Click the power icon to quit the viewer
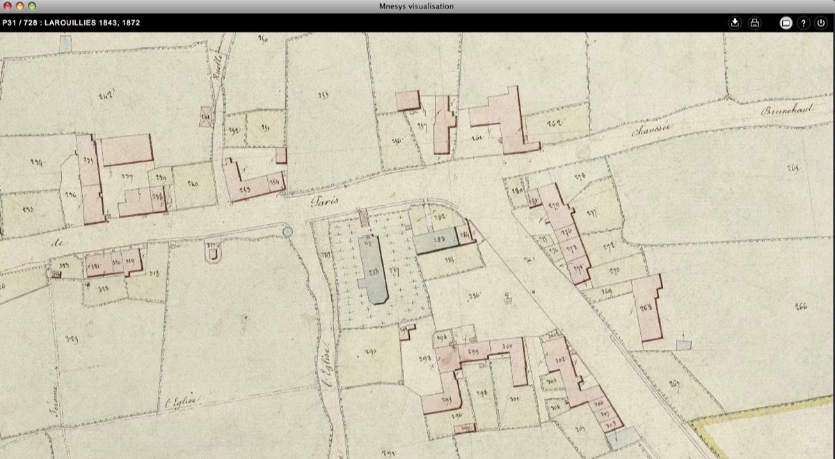Screen dimensions: 835x459 [x=821, y=23]
